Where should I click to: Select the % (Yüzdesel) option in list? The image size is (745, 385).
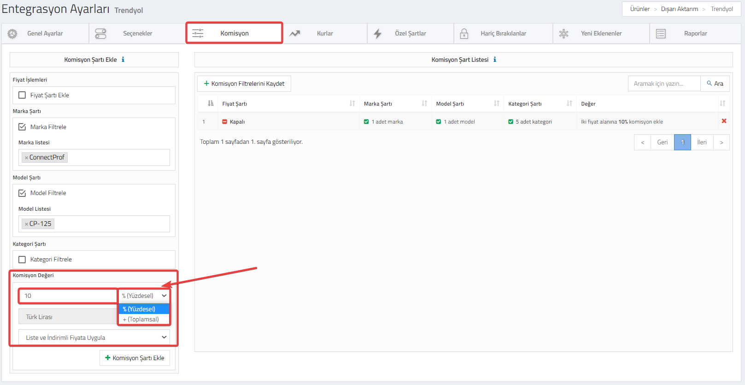point(144,309)
